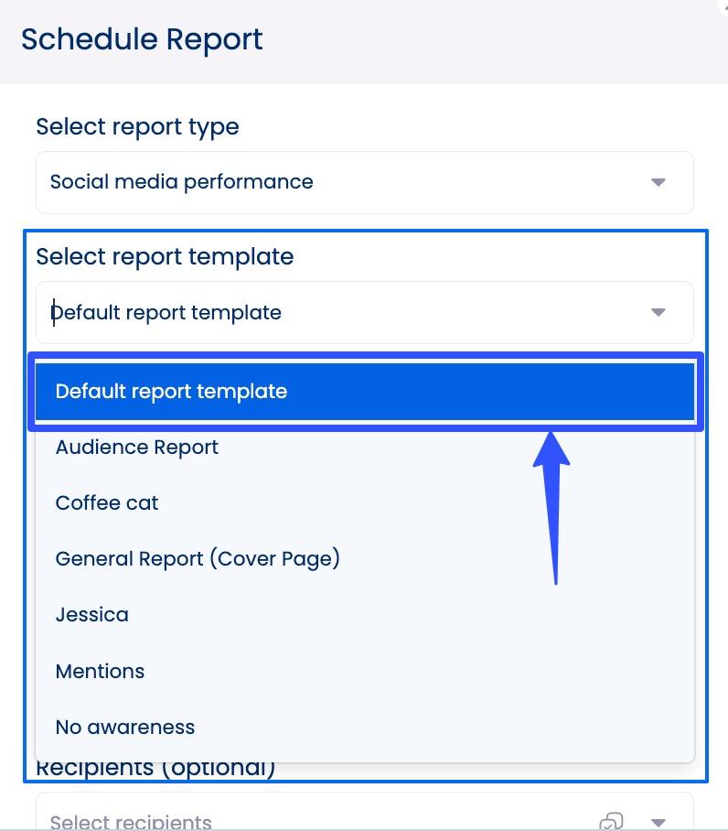
Task: Click the Select report template label
Action: (x=165, y=257)
